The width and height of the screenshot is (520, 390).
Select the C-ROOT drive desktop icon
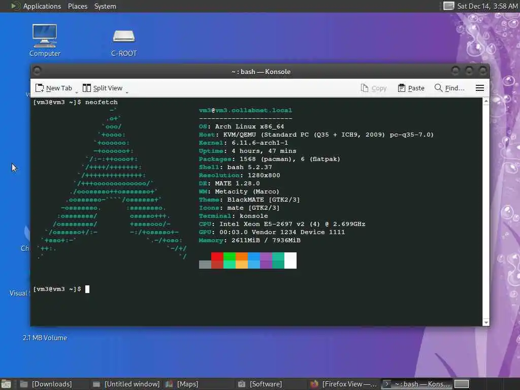pos(124,43)
